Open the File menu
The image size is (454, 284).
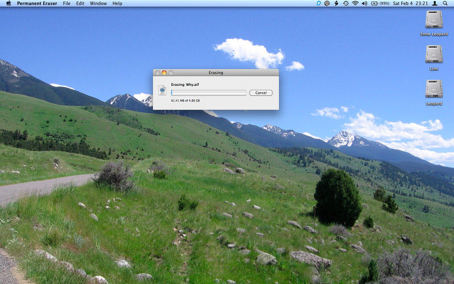pyautogui.click(x=66, y=3)
